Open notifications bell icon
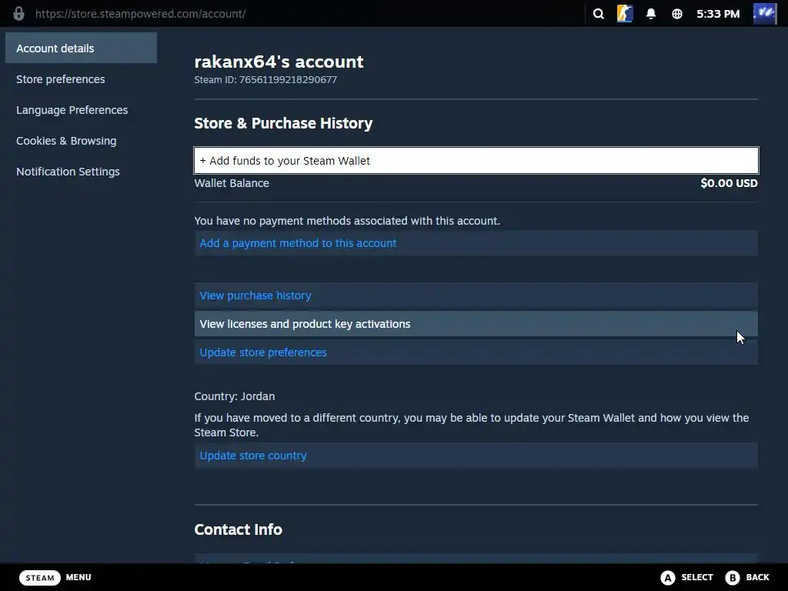This screenshot has width=788, height=591. [651, 14]
